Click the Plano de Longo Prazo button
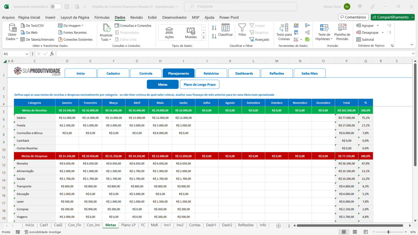The image size is (418, 235). pos(199,85)
